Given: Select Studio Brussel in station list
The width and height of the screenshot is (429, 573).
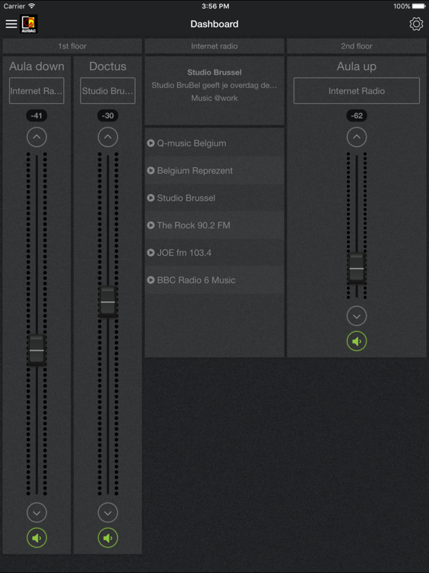Looking at the screenshot, I should click(x=186, y=198).
